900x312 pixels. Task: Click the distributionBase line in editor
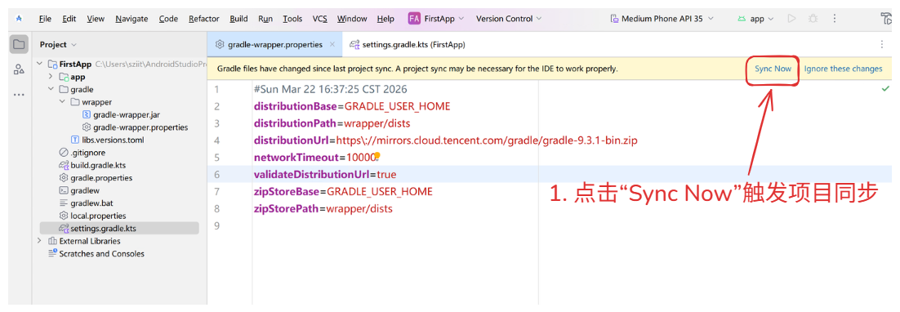tap(352, 106)
